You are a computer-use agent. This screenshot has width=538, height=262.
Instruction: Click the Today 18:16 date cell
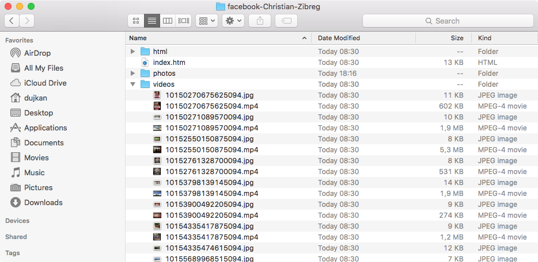coord(338,74)
